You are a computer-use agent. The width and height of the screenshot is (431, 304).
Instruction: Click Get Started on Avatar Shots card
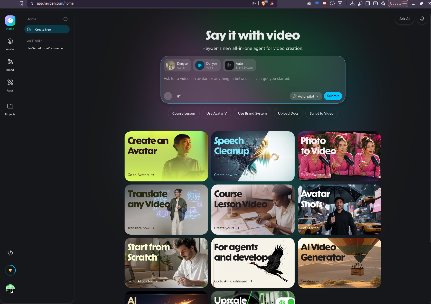coord(312,228)
